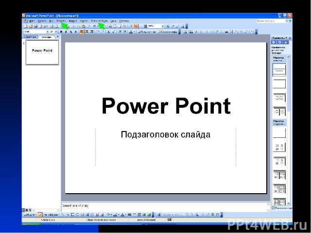Click the Подзаголовок слайда subtitle placeholder
The width and height of the screenshot is (311, 233).
click(x=166, y=135)
